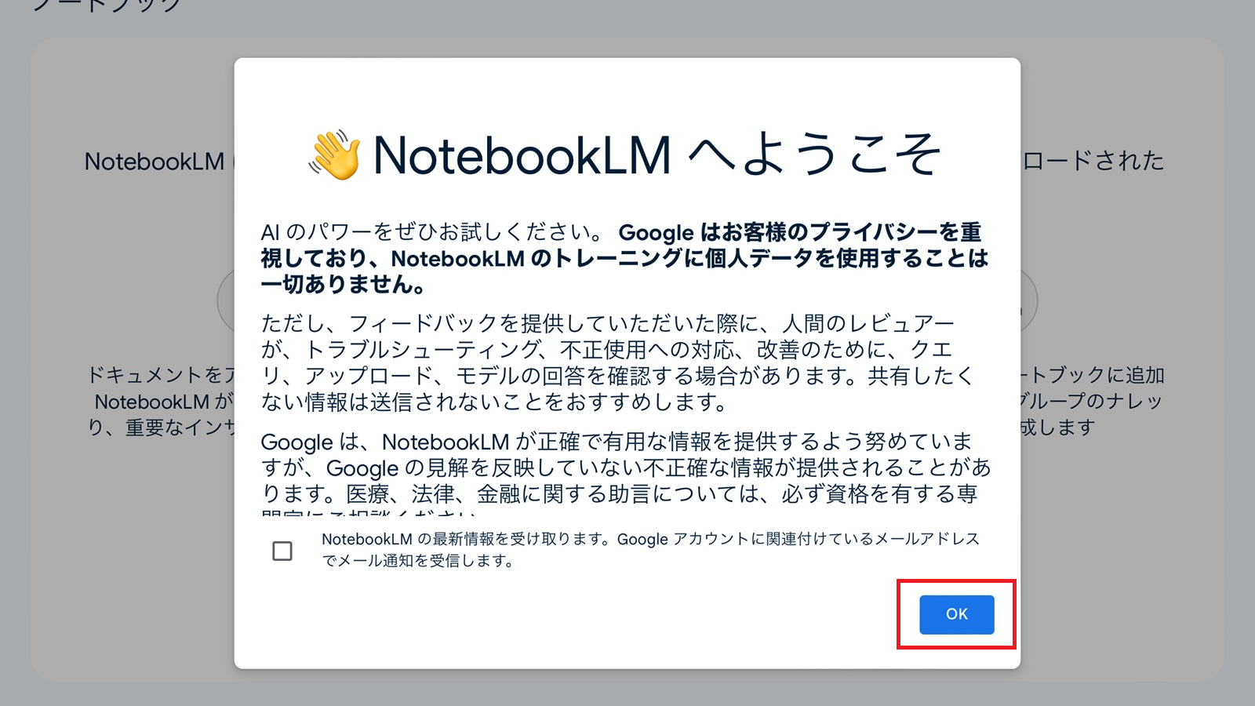Click the partially visible pill button right of the dialog

tap(1029, 300)
